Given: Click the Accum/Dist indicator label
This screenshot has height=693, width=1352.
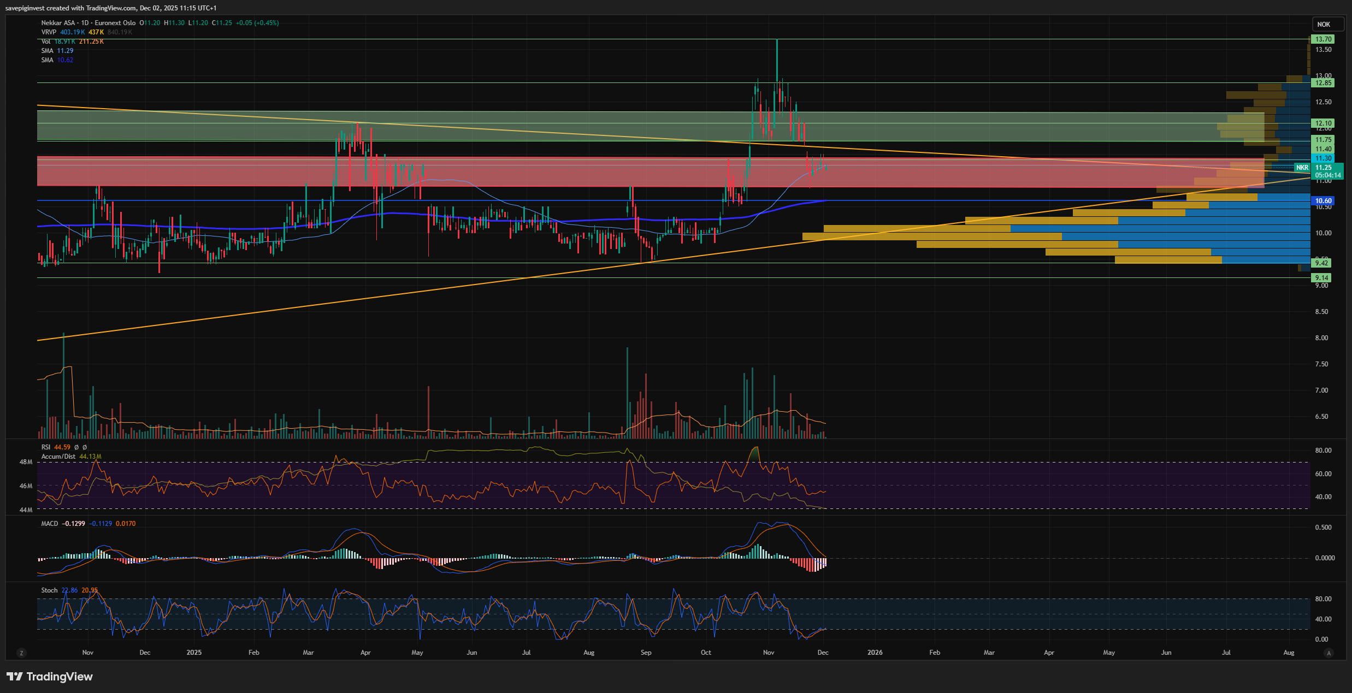Looking at the screenshot, I should click(58, 457).
